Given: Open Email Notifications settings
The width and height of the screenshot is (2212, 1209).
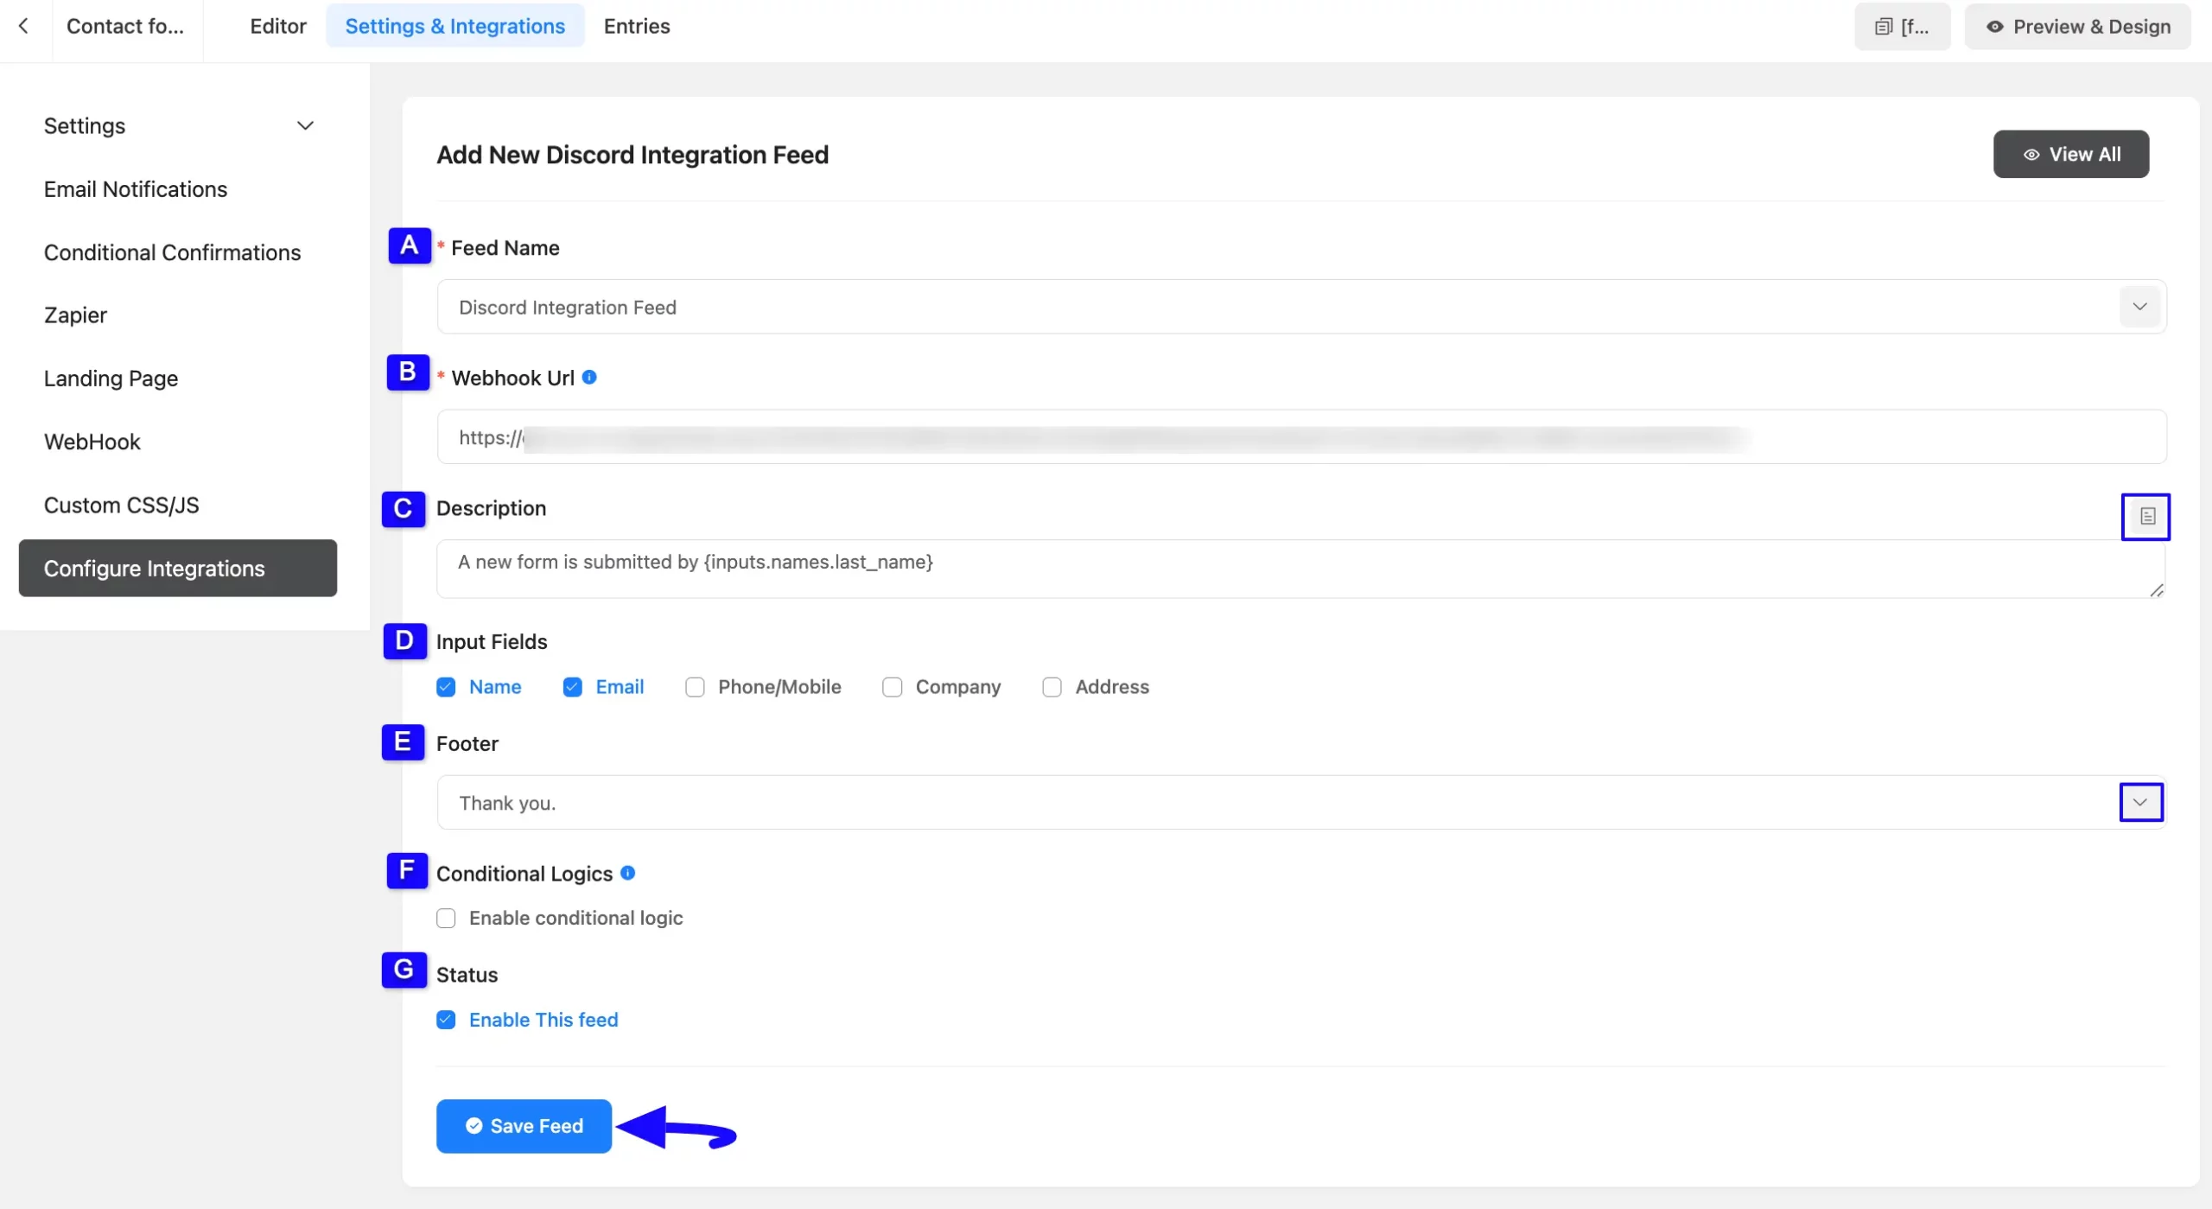Looking at the screenshot, I should pos(136,189).
